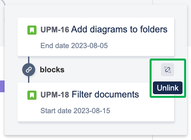Click the green story icon beside UPM-16
The width and height of the screenshot is (191, 140).
(32, 30)
